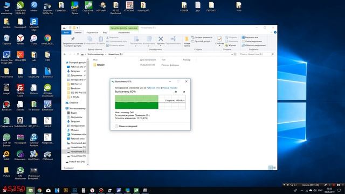Image resolution: width=345 pixels, height=194 pixels.
Task: Select Быстрый доступ in the navigation pane
Action: (x=76, y=63)
